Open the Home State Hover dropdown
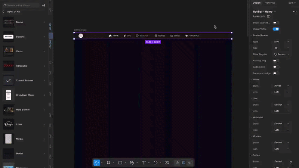Screen dimensions: 299x168 point(281,86)
